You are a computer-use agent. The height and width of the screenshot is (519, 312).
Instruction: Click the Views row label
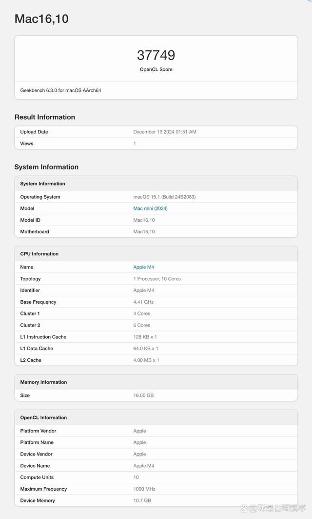27,144
